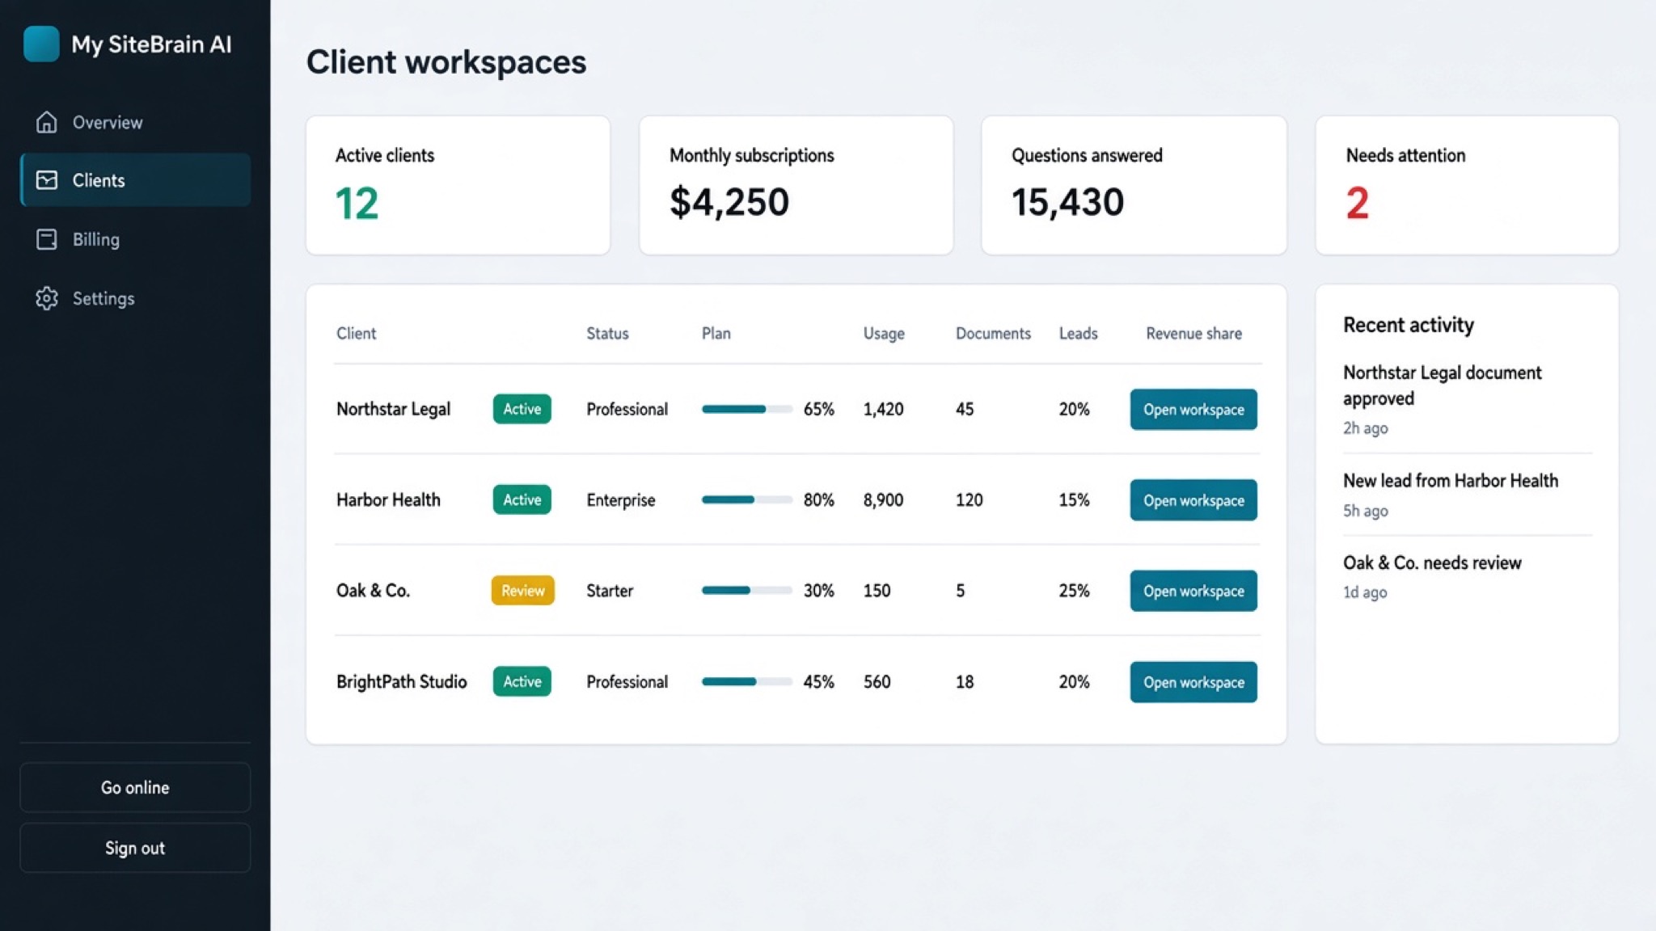This screenshot has width=1656, height=931.
Task: Select the Needs attention card
Action: [1467, 185]
